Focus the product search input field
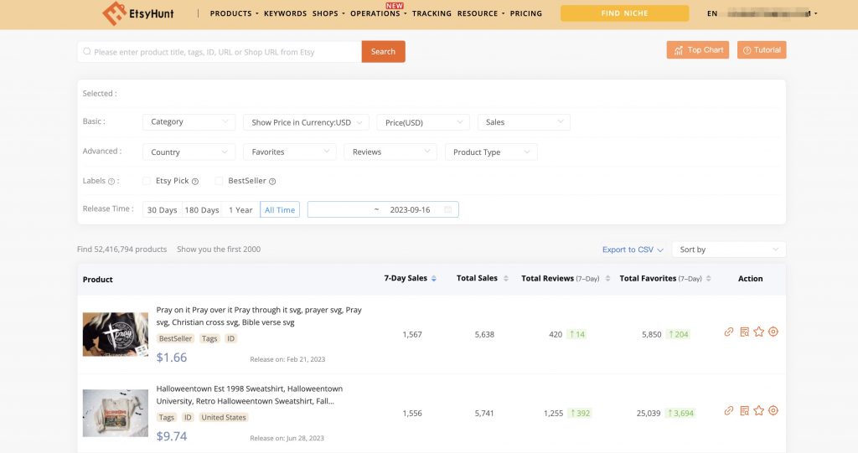858x453 pixels. (220, 51)
